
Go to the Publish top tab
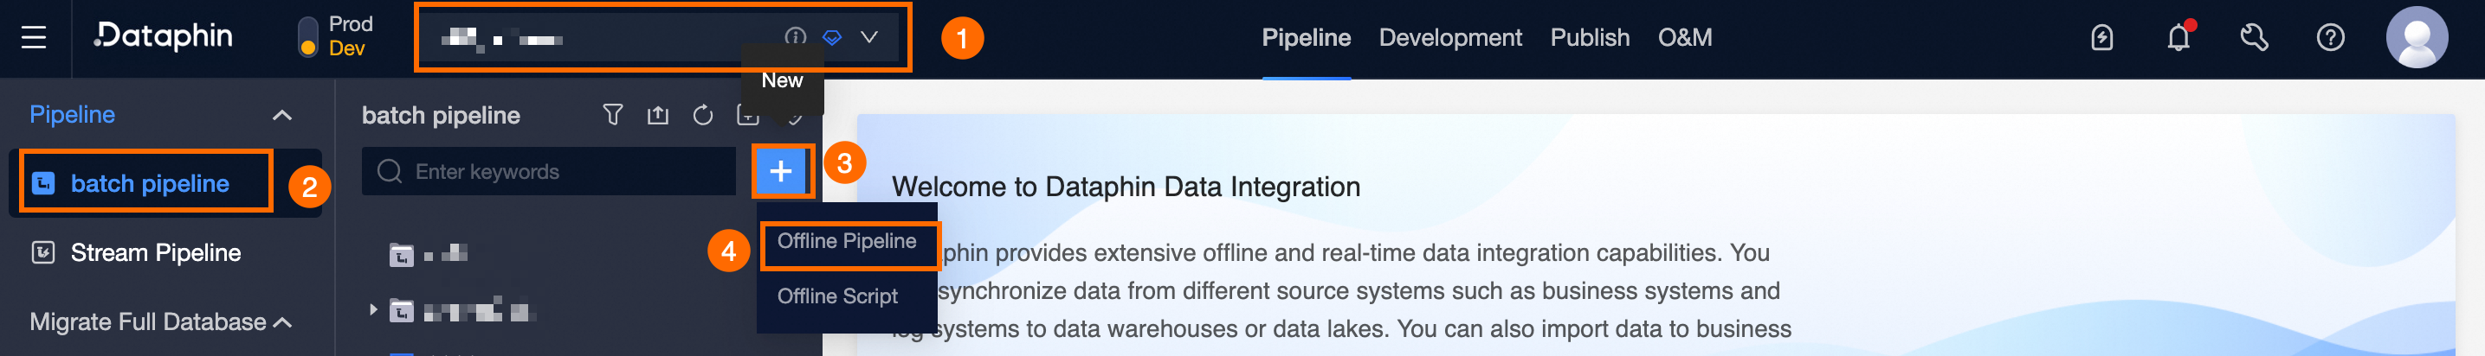[x=1590, y=37]
